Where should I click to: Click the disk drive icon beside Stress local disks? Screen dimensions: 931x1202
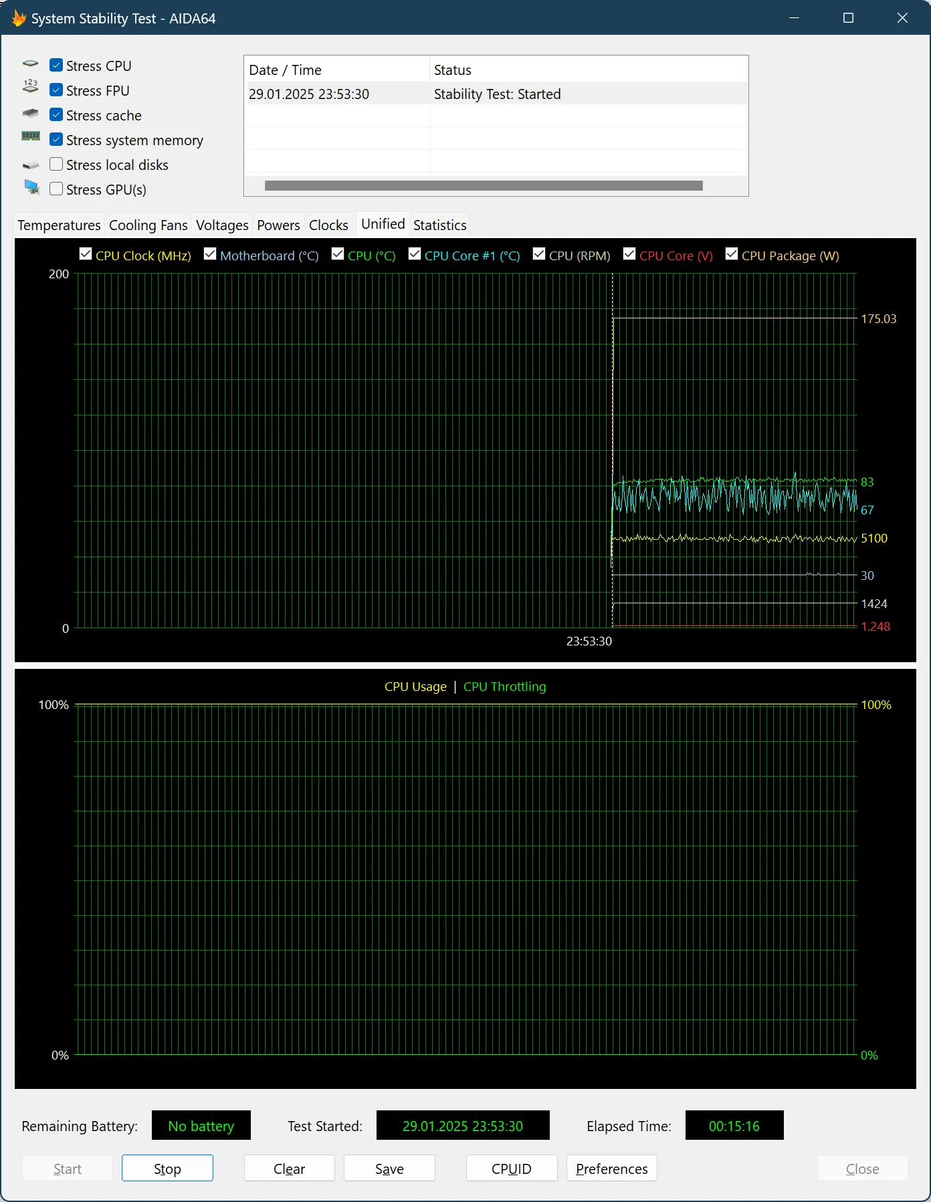31,165
